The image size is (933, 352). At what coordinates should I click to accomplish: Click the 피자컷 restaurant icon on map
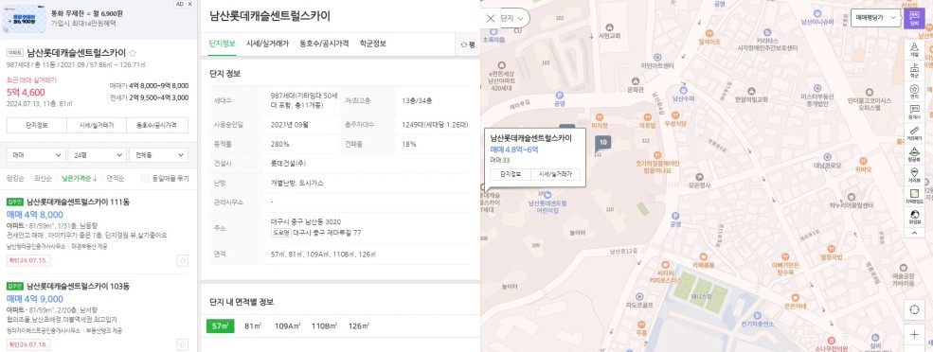click(x=600, y=116)
